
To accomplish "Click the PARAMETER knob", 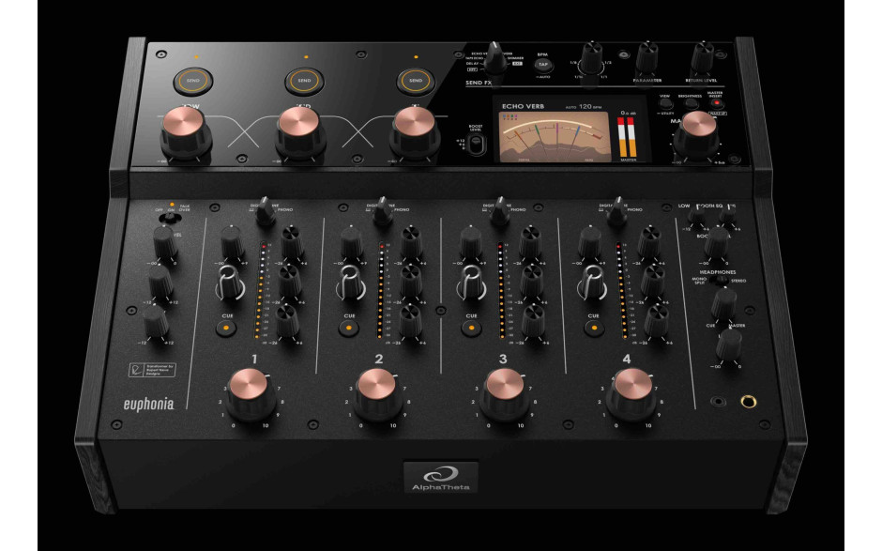I will (x=646, y=57).
